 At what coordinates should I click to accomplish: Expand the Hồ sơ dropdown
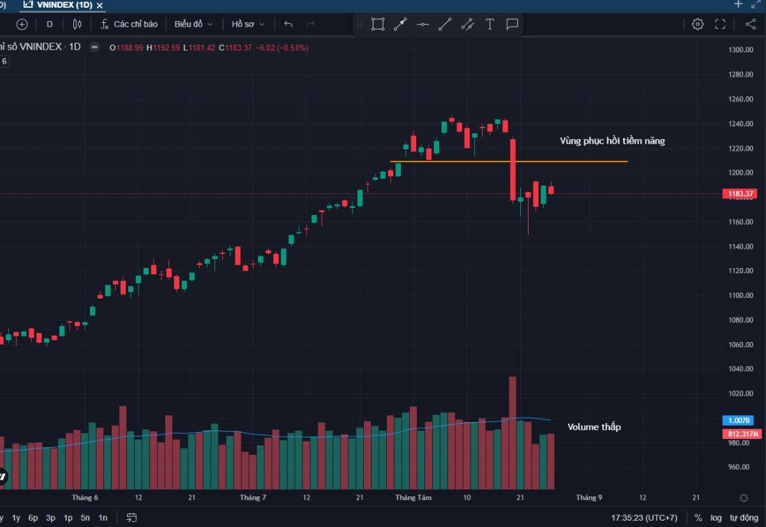click(x=248, y=24)
